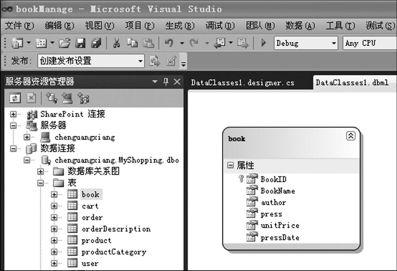Click the Connect to Server icon

click(x=67, y=98)
